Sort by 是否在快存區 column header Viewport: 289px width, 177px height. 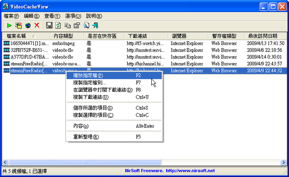tap(104, 36)
